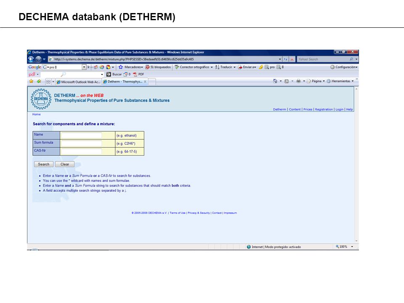
Task: Open the Configuración settings menu
Action: coord(344,67)
